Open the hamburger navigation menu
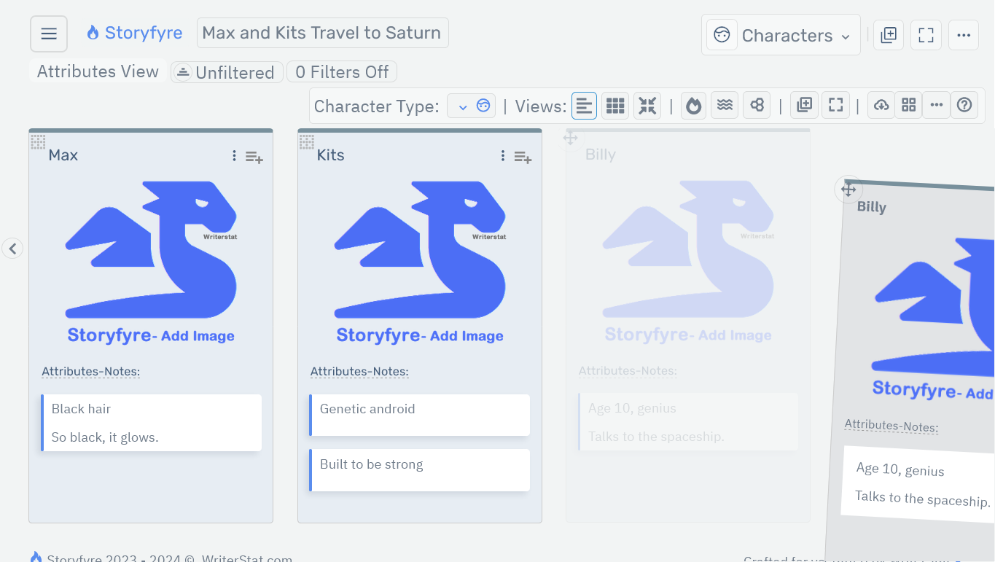 pos(48,33)
